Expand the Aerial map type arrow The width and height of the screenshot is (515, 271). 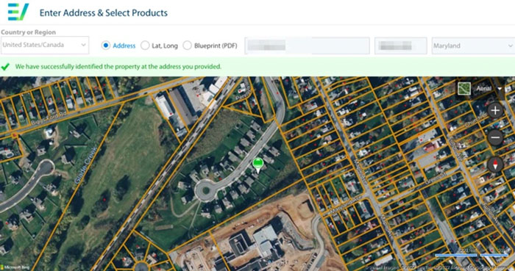[500, 89]
